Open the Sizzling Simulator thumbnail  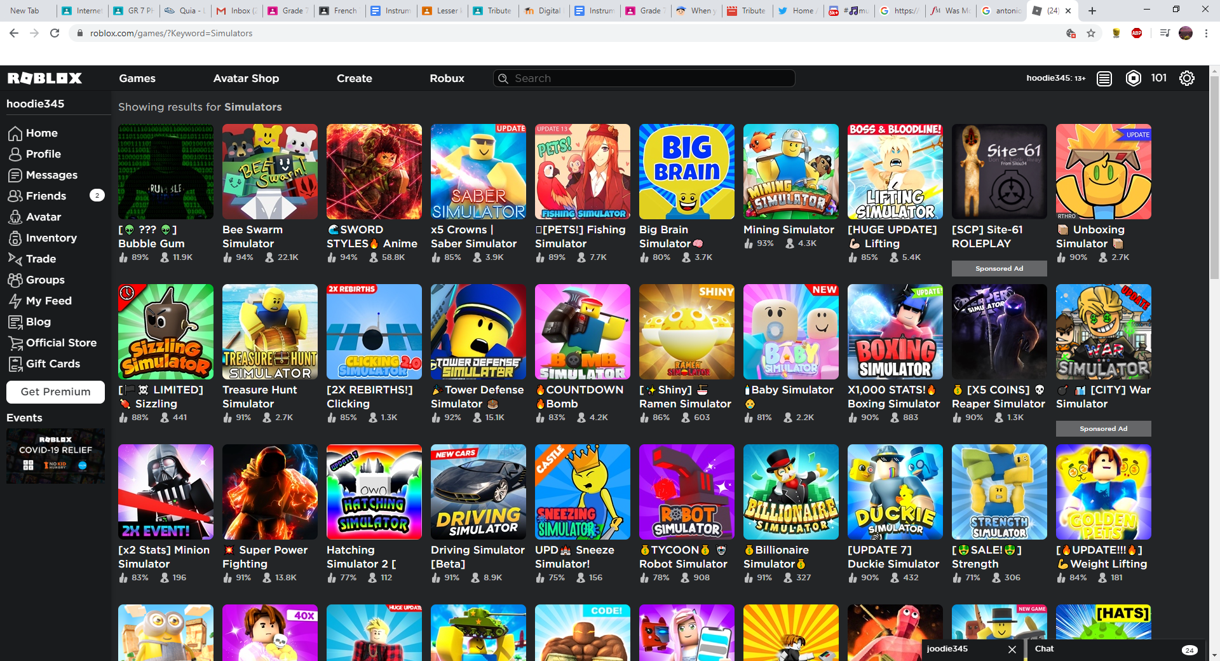coord(166,332)
